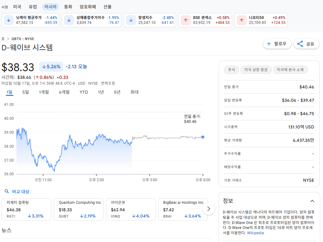Image resolution: width=323 pixels, height=242 pixels.
Task: Click the 공유 button
Action: tap(306, 44)
